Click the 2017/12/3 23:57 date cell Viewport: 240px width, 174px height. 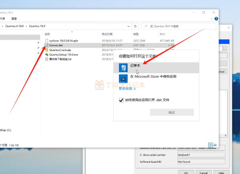tap(112, 45)
